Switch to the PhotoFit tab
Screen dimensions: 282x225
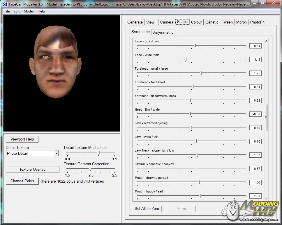257,22
